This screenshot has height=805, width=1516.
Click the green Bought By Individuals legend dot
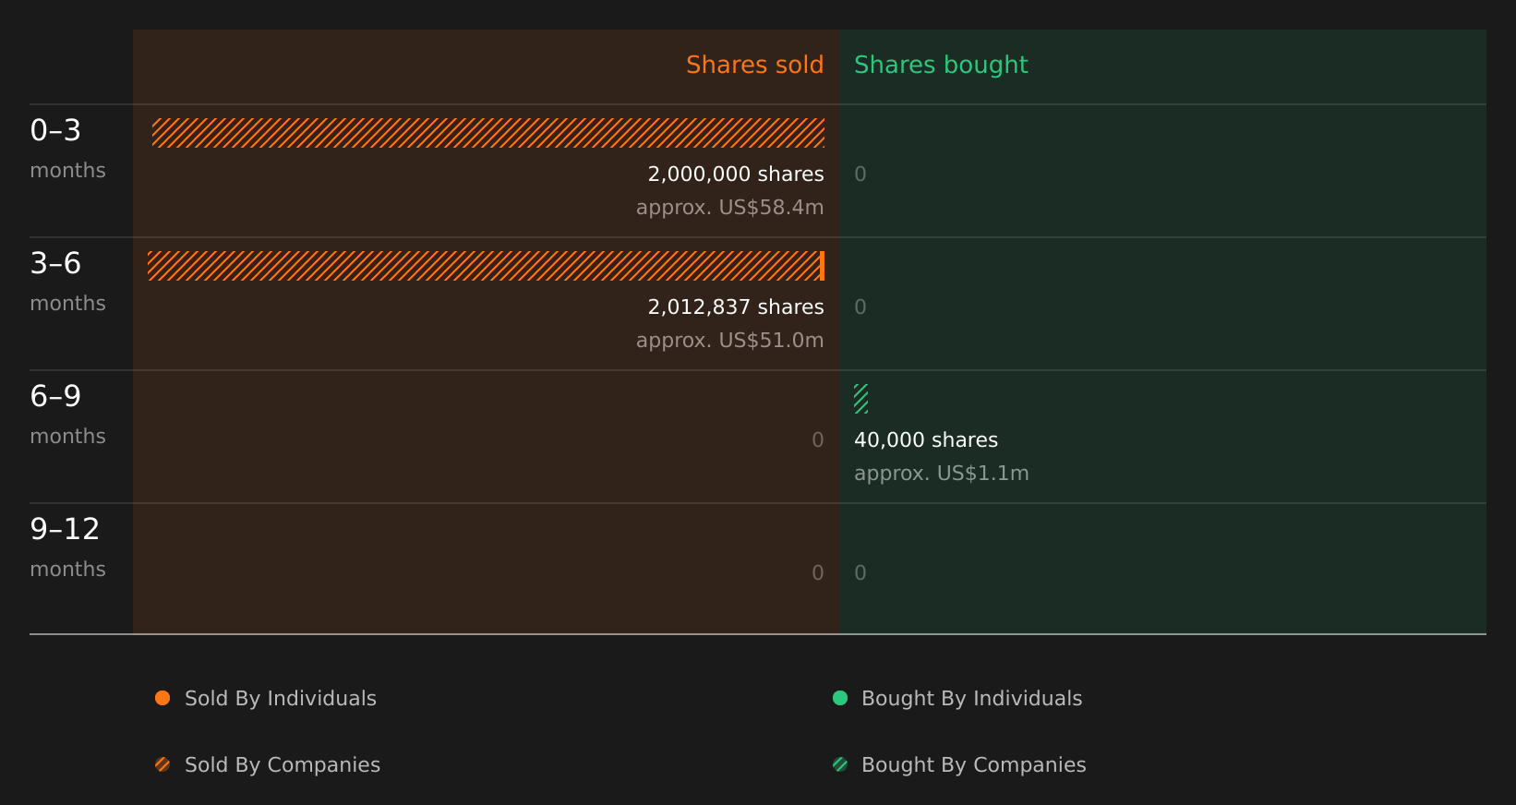pyautogui.click(x=840, y=698)
